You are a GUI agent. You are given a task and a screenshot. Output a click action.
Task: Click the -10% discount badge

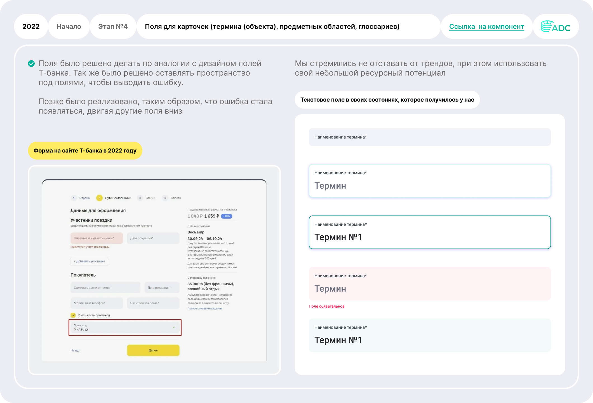click(227, 216)
